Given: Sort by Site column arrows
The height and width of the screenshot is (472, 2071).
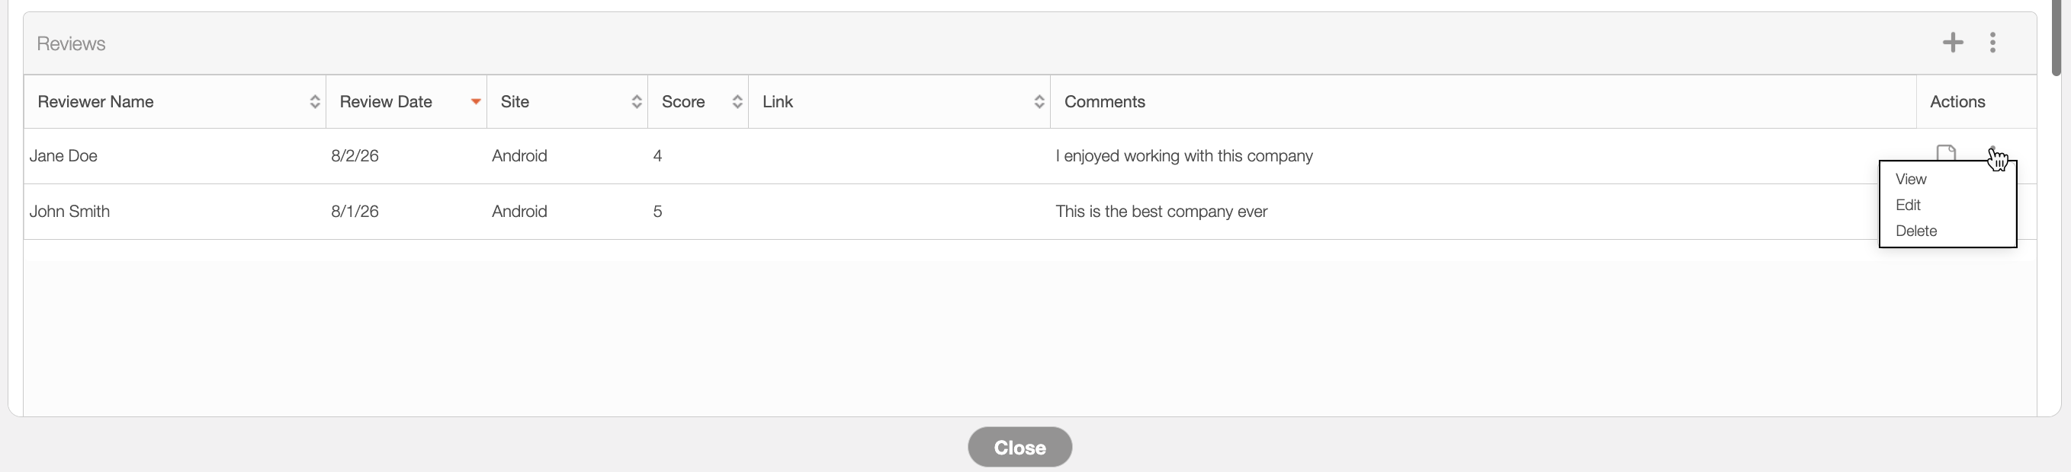Looking at the screenshot, I should [636, 102].
